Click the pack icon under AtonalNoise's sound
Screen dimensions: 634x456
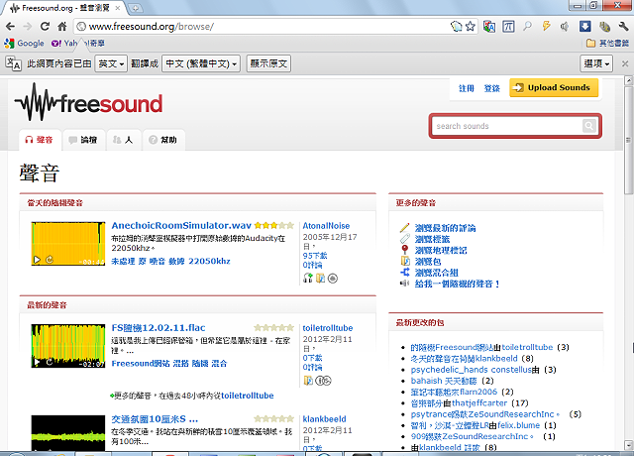320,278
